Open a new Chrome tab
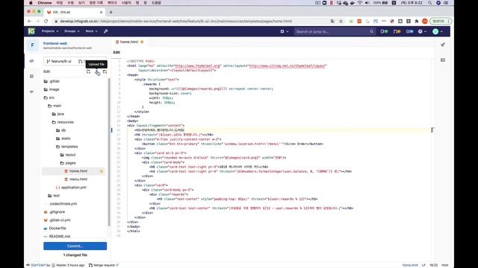The image size is (478, 268). [x=111, y=12]
